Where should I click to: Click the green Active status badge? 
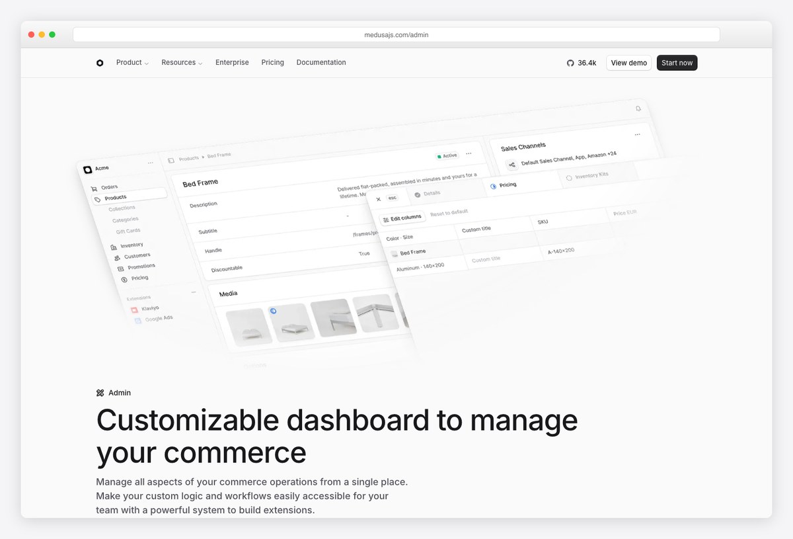pos(447,155)
